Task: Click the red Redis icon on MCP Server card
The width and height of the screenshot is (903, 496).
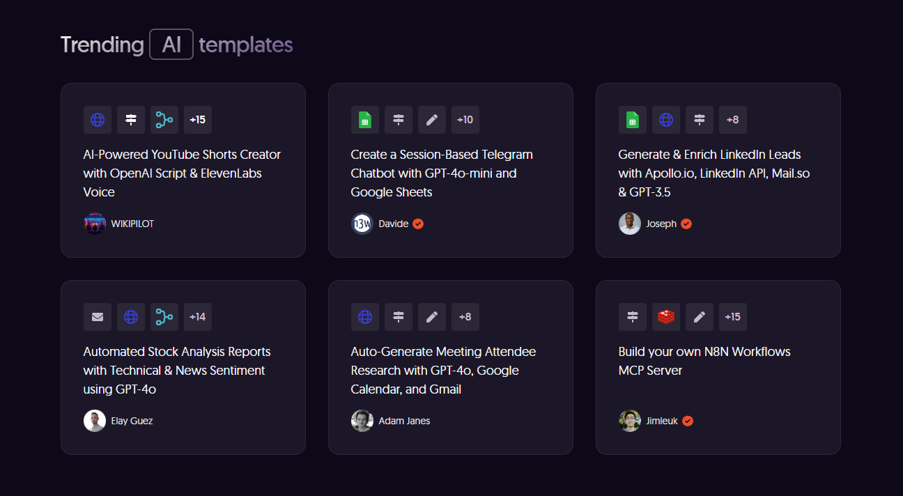Action: 666,317
